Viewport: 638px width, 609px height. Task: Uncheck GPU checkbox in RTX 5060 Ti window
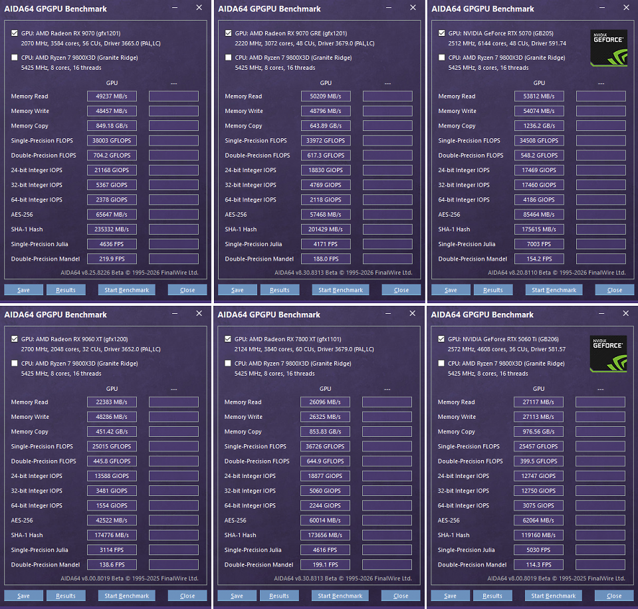(441, 338)
